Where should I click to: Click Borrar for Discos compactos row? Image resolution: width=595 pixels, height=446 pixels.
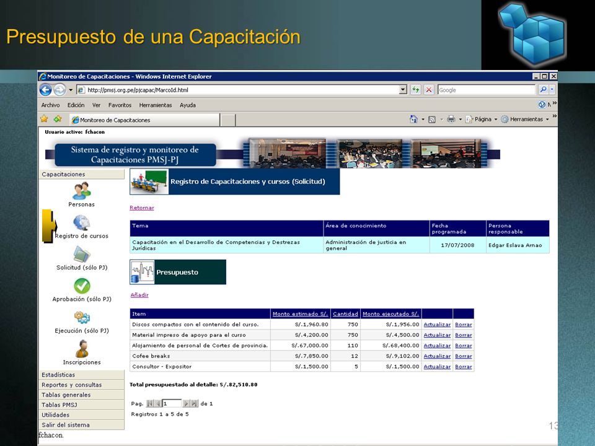coord(464,325)
